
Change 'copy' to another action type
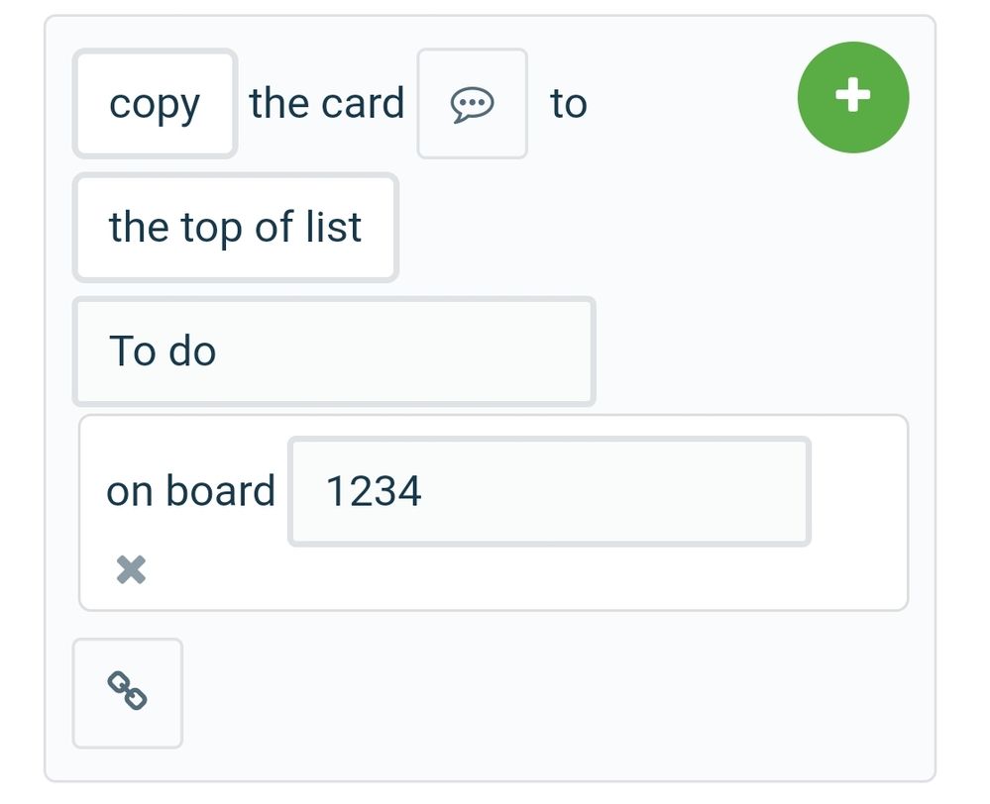155,104
